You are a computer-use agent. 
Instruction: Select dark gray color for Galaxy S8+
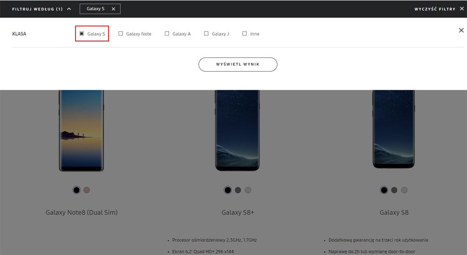click(238, 190)
